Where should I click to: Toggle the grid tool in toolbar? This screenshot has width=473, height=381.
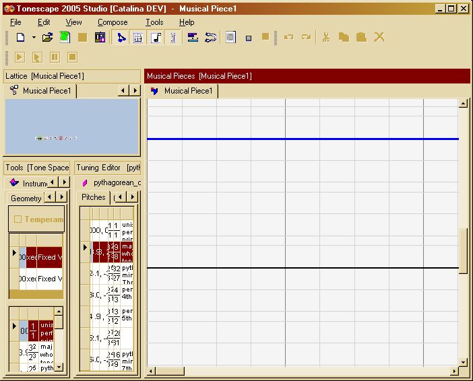(x=138, y=38)
